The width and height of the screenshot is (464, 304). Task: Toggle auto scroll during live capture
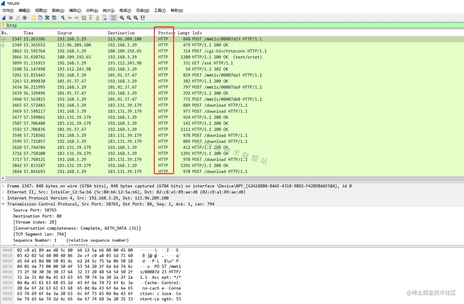pyautogui.click(x=105, y=18)
